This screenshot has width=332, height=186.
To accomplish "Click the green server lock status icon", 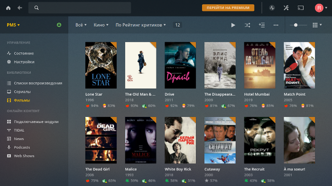I will coord(59,25).
